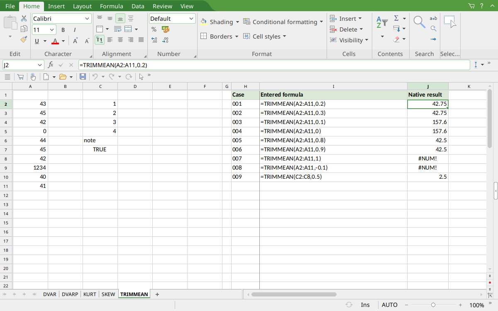Click the formula bar input field
The image size is (498, 311).
coord(274,65)
